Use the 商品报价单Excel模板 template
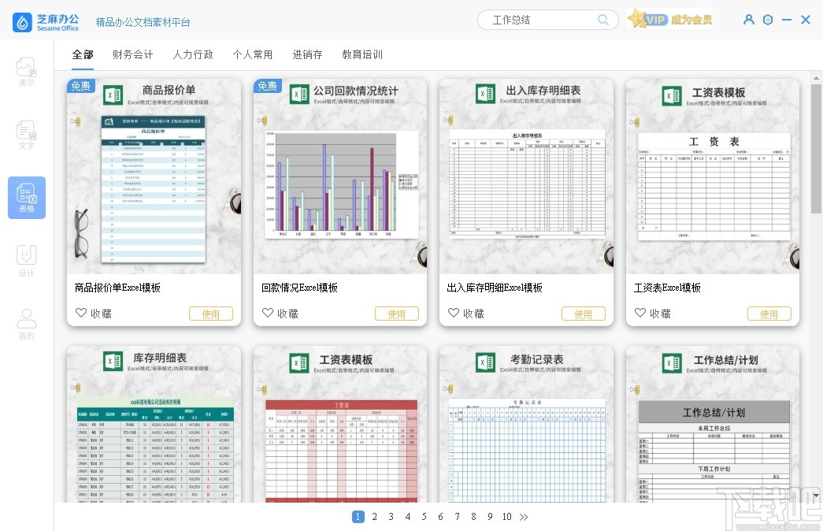The width and height of the screenshot is (823, 531). tap(211, 314)
